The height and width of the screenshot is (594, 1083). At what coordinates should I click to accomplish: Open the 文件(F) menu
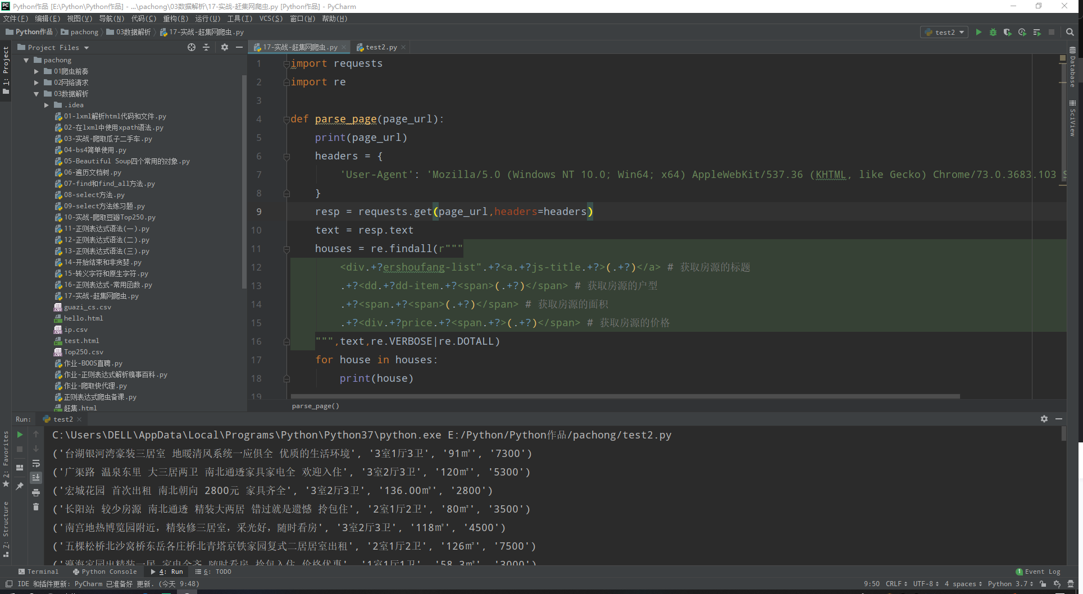coord(16,19)
